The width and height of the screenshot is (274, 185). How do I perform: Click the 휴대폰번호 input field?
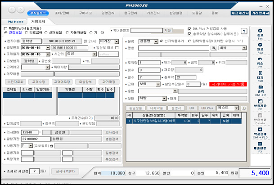click(147, 31)
